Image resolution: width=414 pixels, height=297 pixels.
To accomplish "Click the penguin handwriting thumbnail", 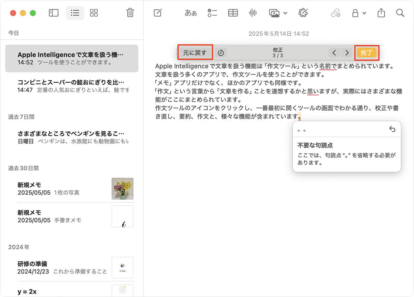I will [122, 216].
